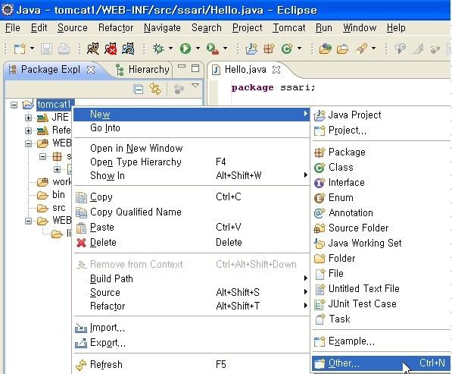452x374 pixels.
Task: Click the New wizard toolbar icon
Action: (x=20, y=49)
